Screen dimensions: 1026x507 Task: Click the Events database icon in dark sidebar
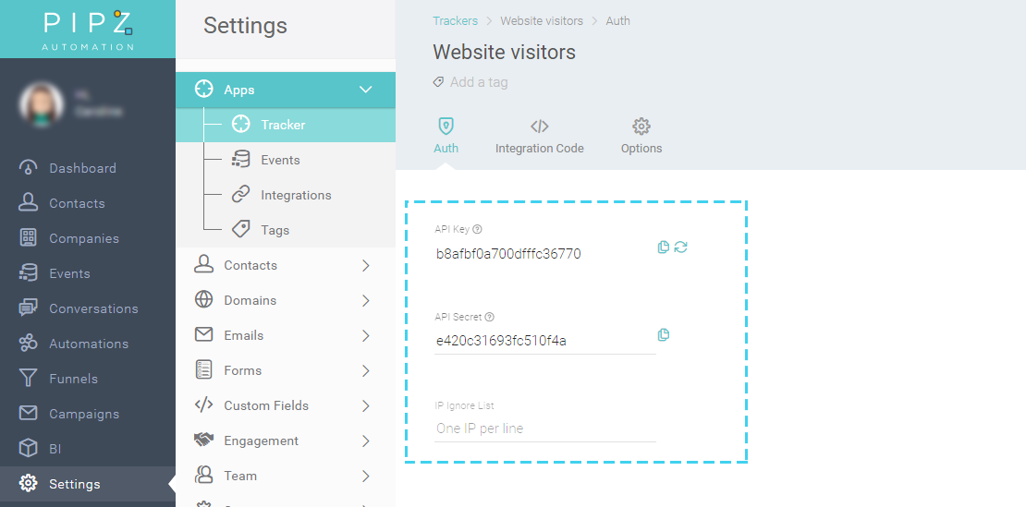click(28, 273)
